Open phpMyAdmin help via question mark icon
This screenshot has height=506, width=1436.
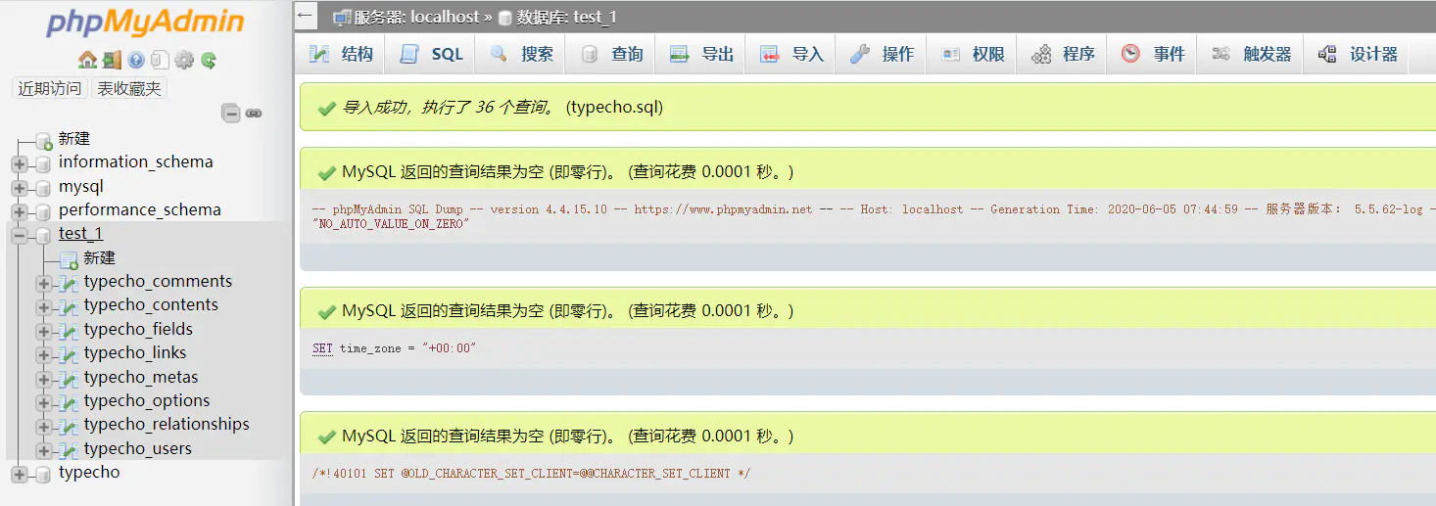click(136, 60)
